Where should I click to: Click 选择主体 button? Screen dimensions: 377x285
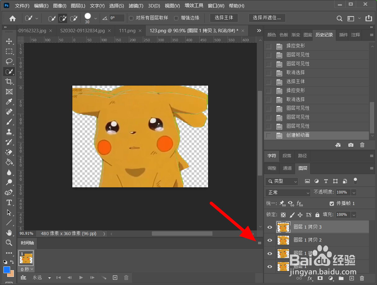[x=224, y=18]
